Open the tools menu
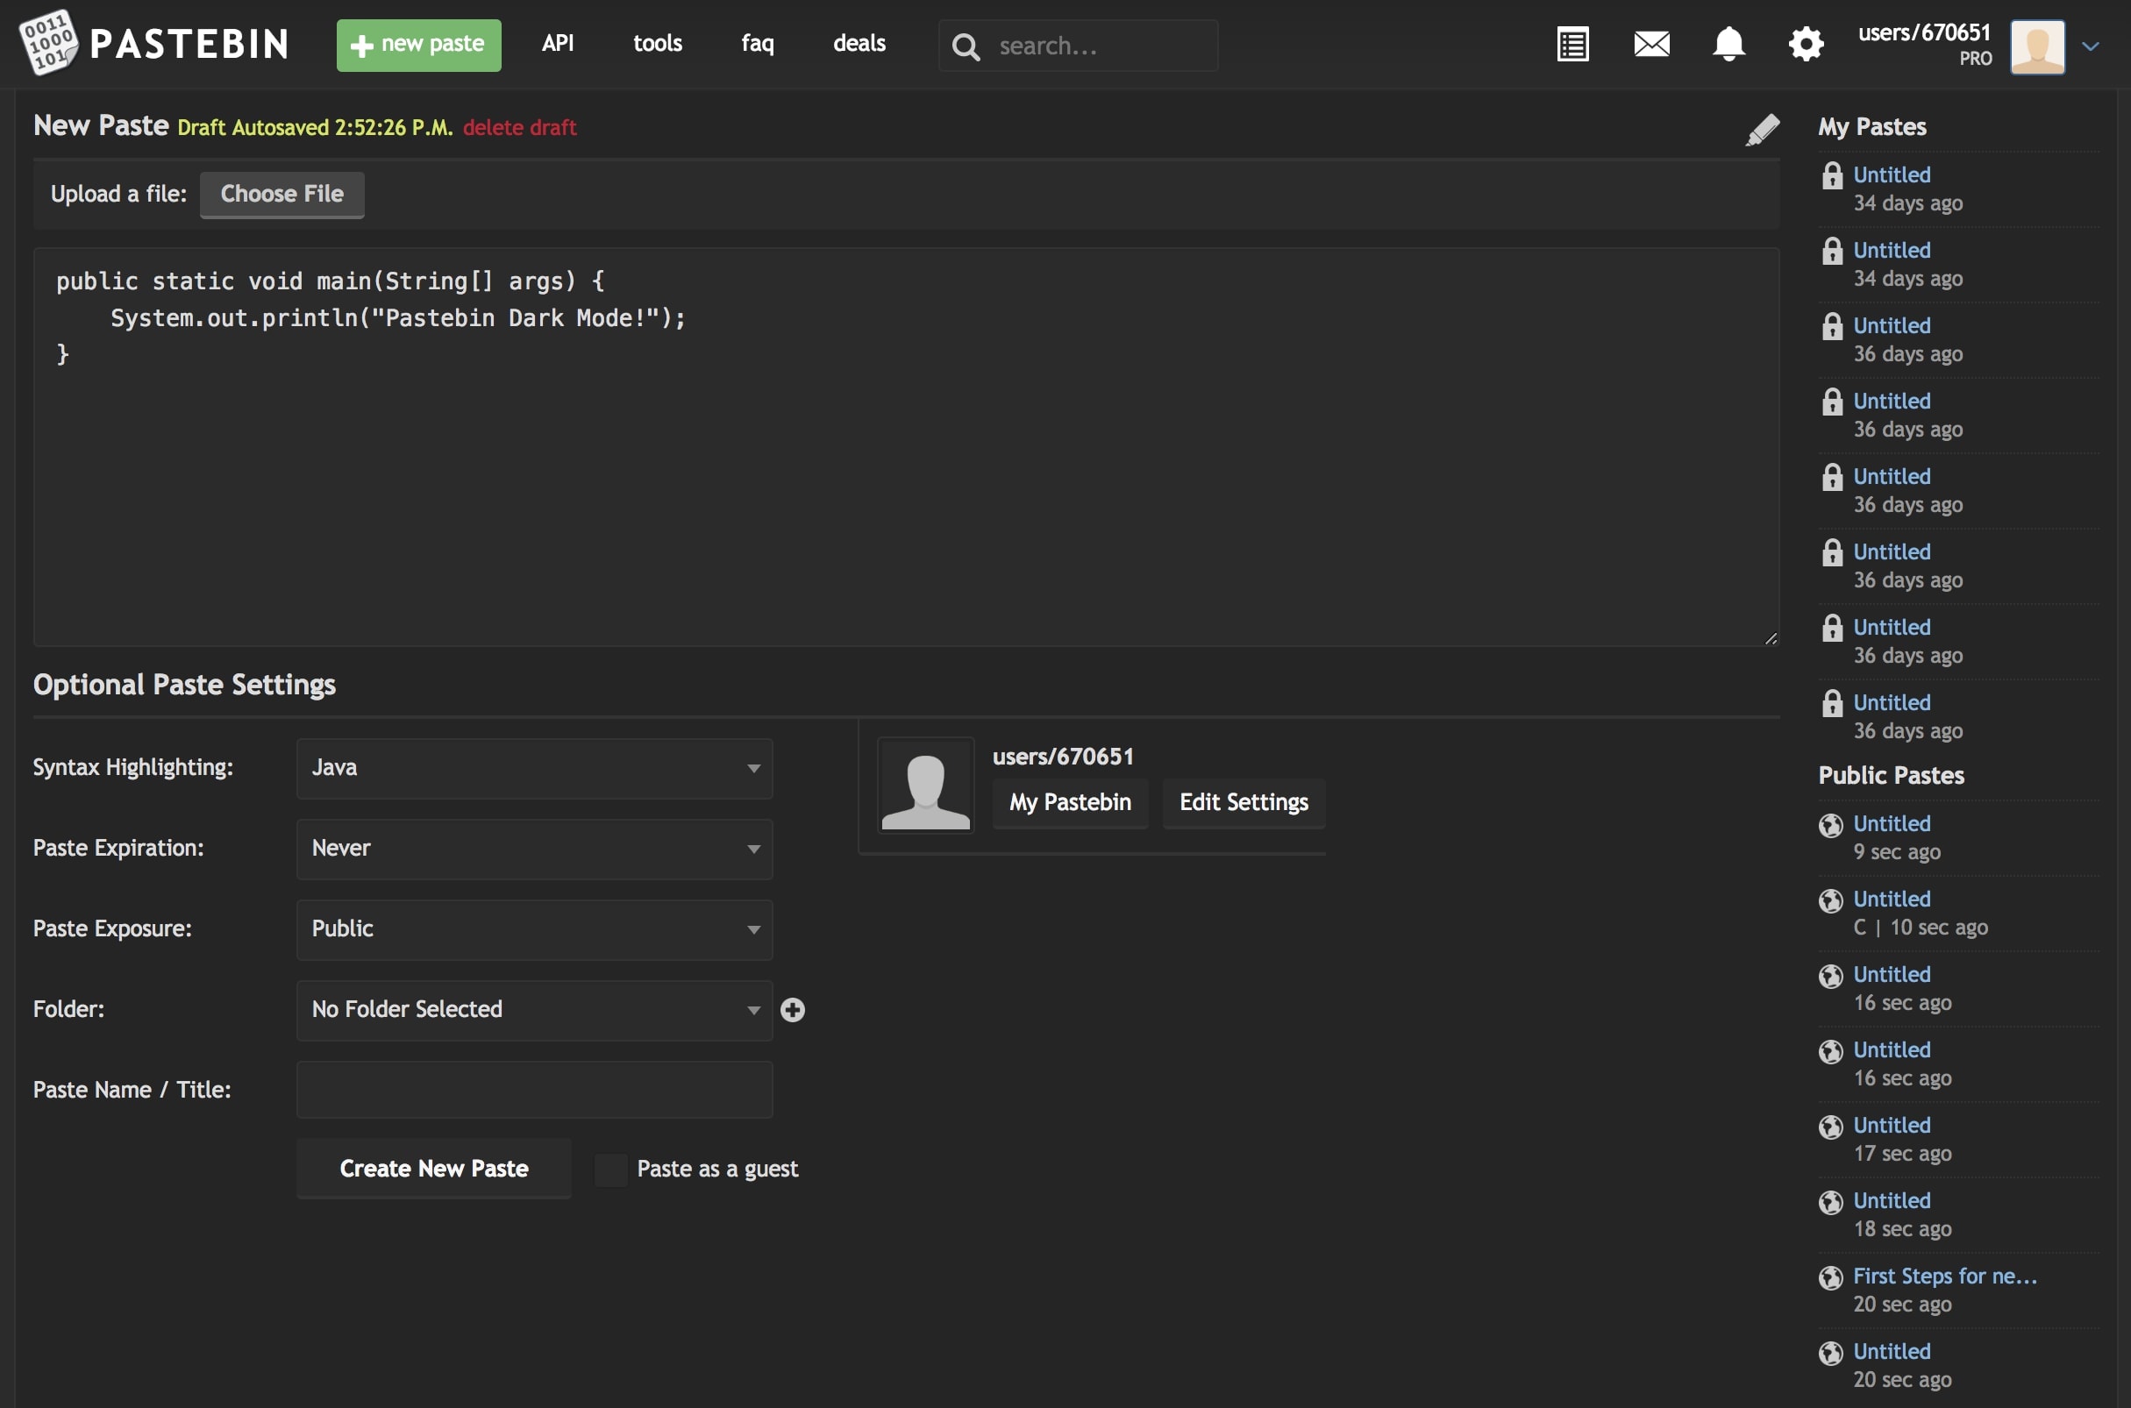 tap(658, 43)
